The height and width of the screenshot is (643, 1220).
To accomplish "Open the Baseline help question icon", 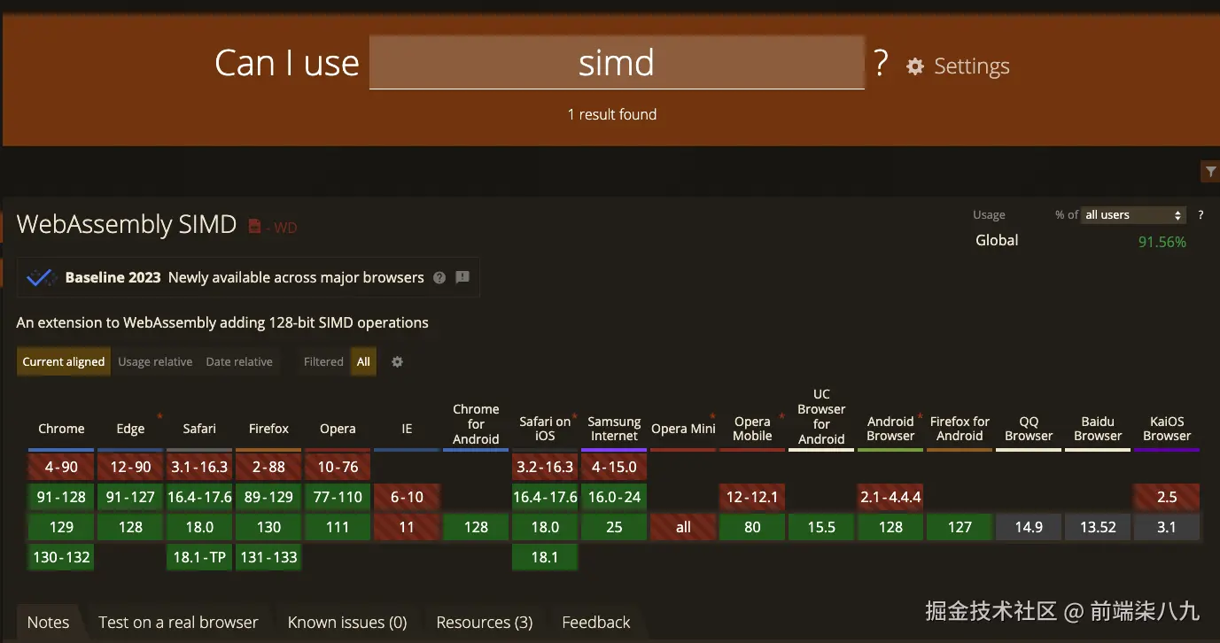I will [439, 277].
